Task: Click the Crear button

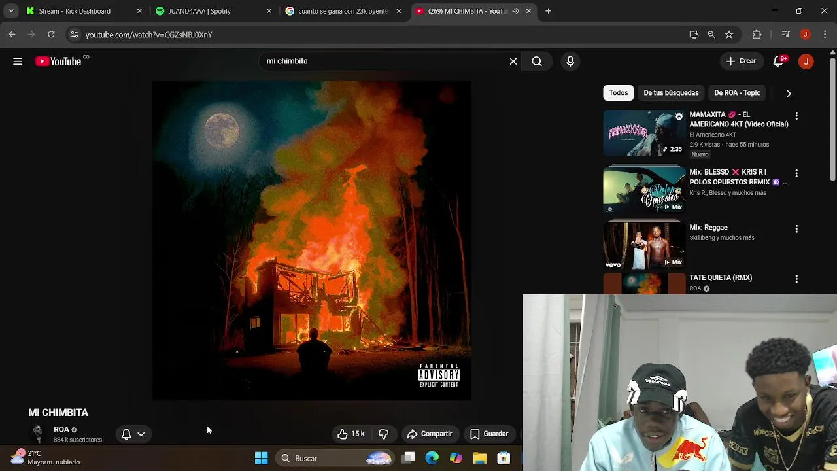Action: tap(741, 61)
